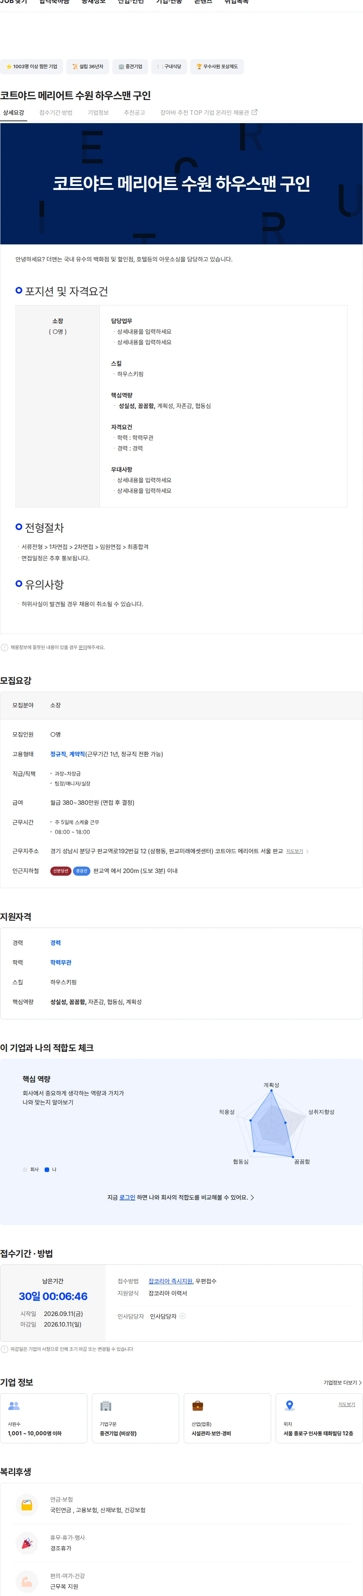Click the 구내식당 tag icon
The width and height of the screenshot is (363, 1596).
(160, 66)
